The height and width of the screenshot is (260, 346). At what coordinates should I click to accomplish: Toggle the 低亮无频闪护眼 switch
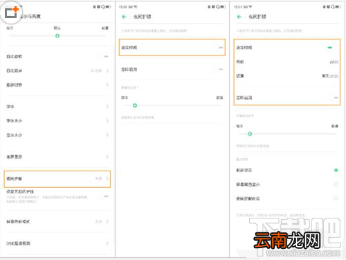pos(103,196)
